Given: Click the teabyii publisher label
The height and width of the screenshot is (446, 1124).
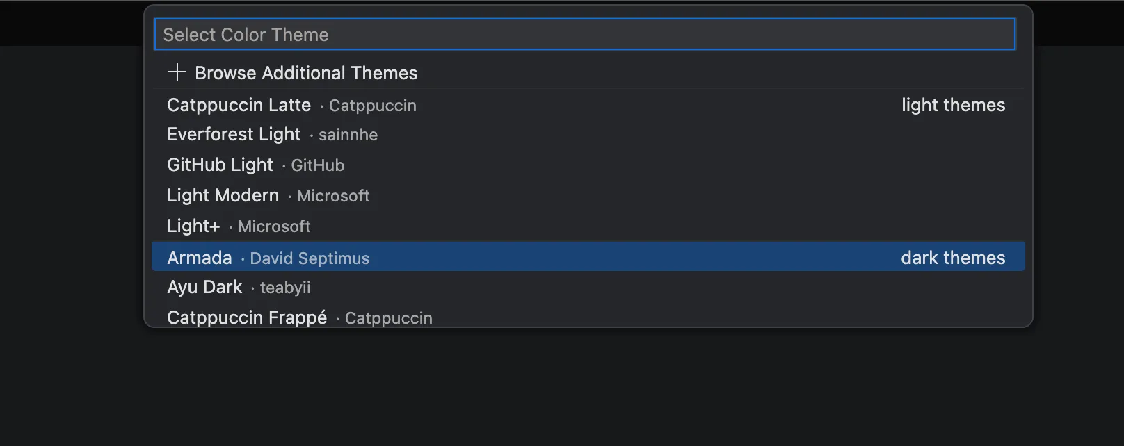Looking at the screenshot, I should coord(285,288).
